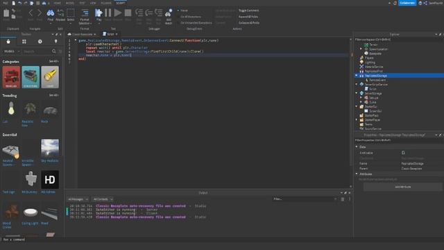The height and width of the screenshot is (250, 444).
Task: Click the Toolbox filter icon beside search
Action: [x=60, y=51]
